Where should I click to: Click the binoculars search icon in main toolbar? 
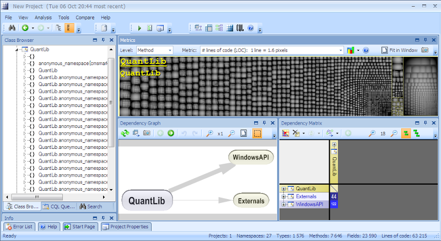(12, 28)
